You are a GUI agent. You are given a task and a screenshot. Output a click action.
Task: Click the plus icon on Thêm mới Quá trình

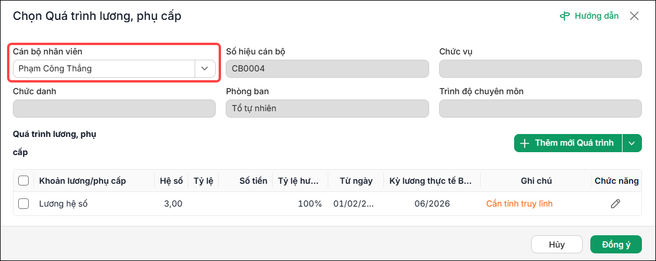coord(525,143)
